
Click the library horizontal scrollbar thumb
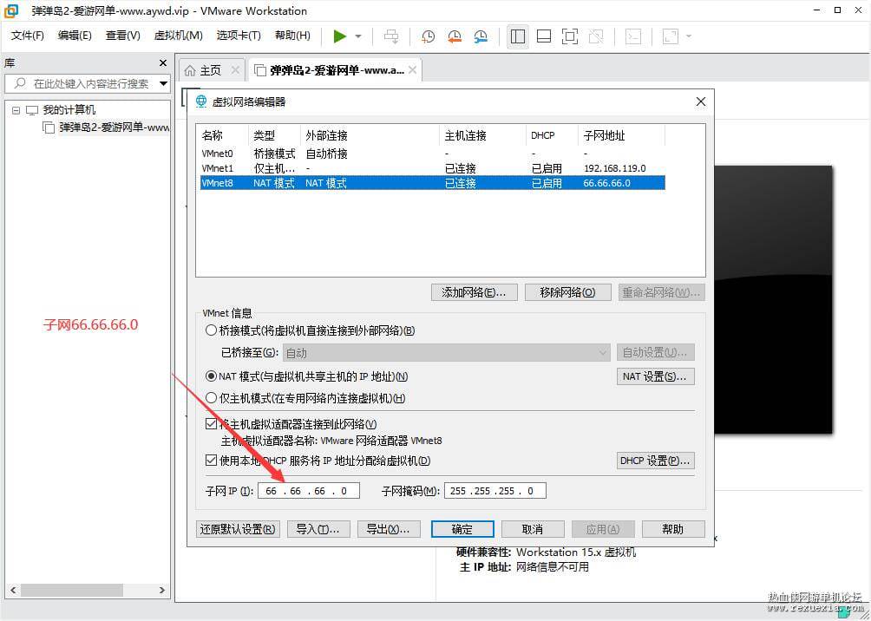pos(72,590)
